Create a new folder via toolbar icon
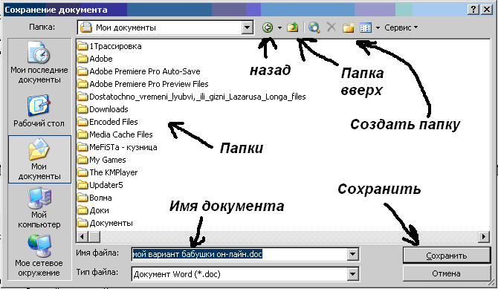Viewport: 498px width, 289px height. pyautogui.click(x=349, y=27)
